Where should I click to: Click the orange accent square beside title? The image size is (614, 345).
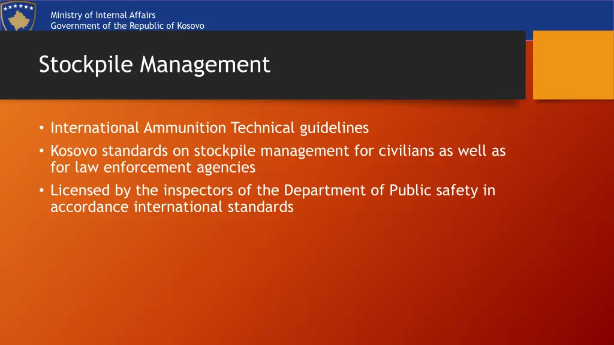(x=573, y=65)
